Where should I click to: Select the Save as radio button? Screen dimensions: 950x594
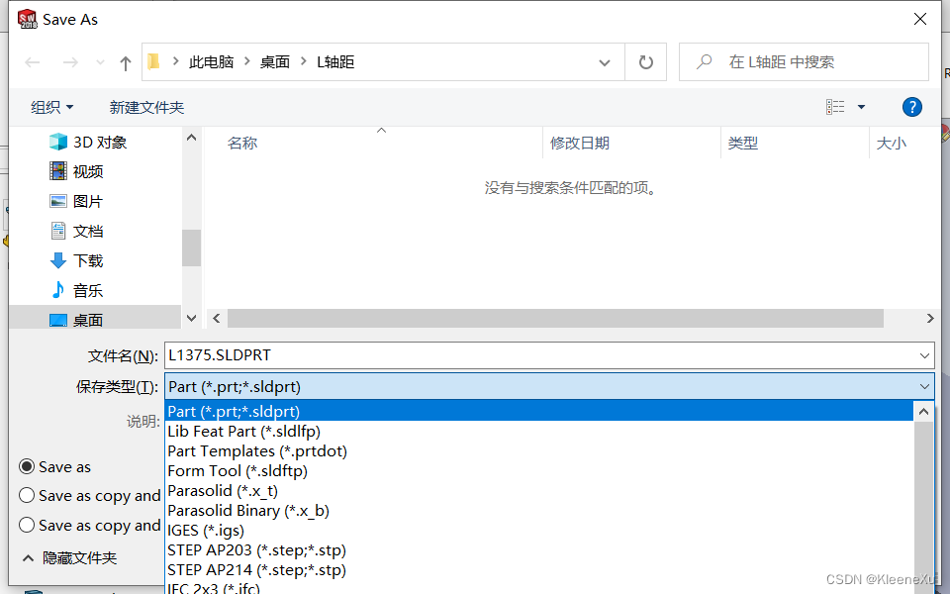click(28, 466)
